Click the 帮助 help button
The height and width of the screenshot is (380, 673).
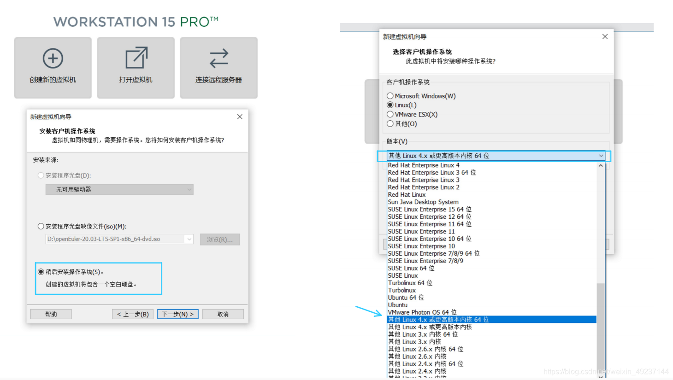coord(51,314)
